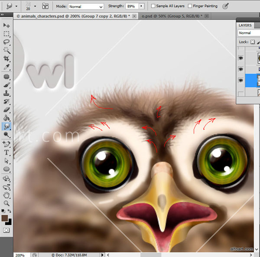Click the selected layer thumbnail
Image resolution: width=260 pixels, height=257 pixels.
point(259,80)
